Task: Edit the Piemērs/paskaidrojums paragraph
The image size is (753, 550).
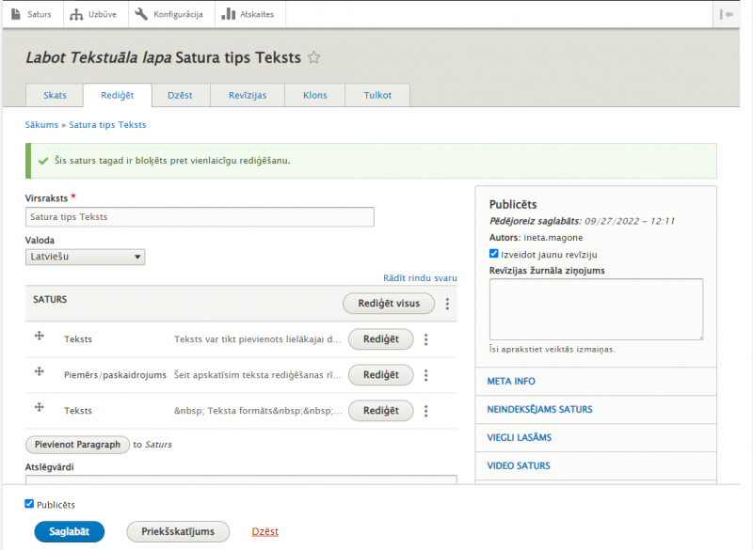Action: (x=381, y=374)
